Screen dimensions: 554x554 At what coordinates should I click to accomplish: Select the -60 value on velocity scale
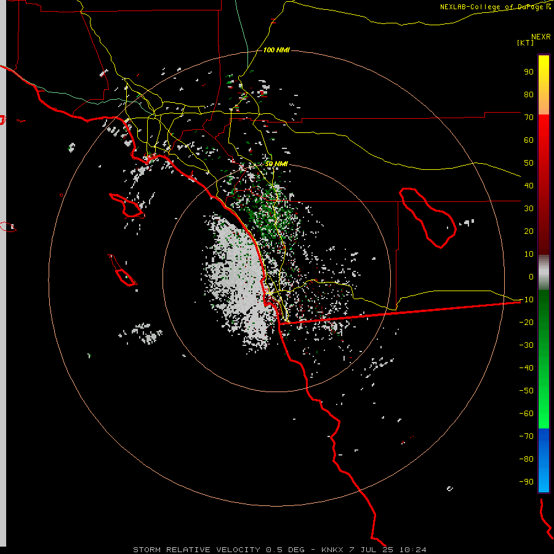pos(526,414)
